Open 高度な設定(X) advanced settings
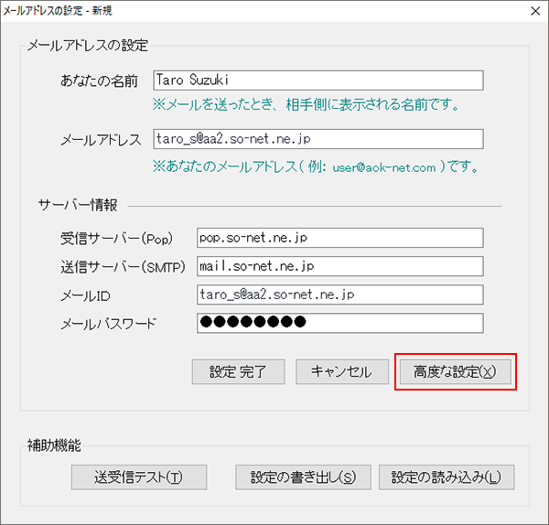This screenshot has width=549, height=525. coord(455,372)
